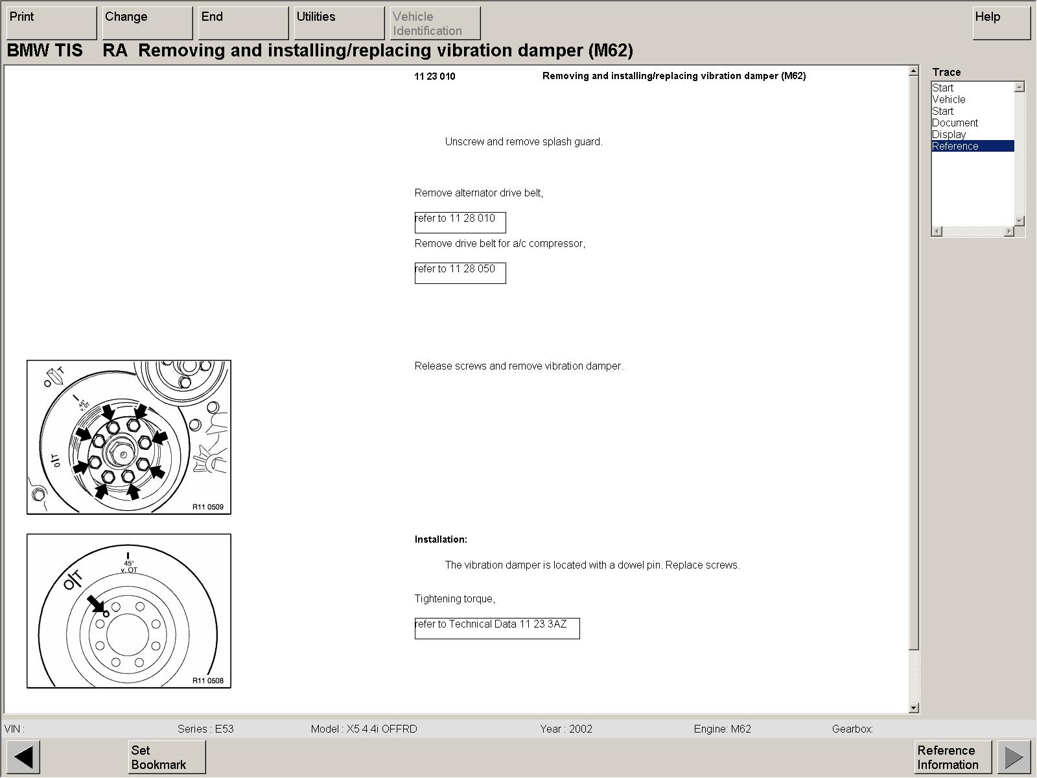Click the forward arrow navigation button
This screenshot has height=778, width=1037.
1014,757
